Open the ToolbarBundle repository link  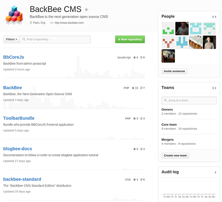point(19,118)
